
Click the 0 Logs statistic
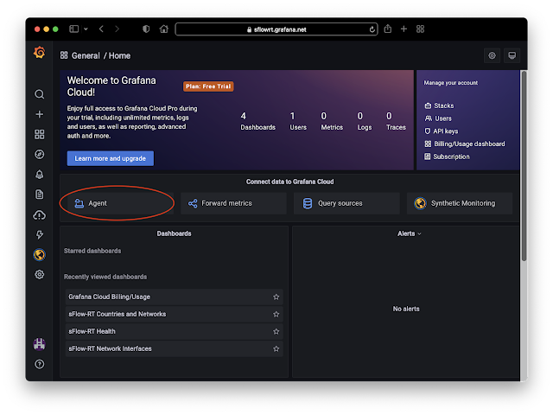click(365, 121)
